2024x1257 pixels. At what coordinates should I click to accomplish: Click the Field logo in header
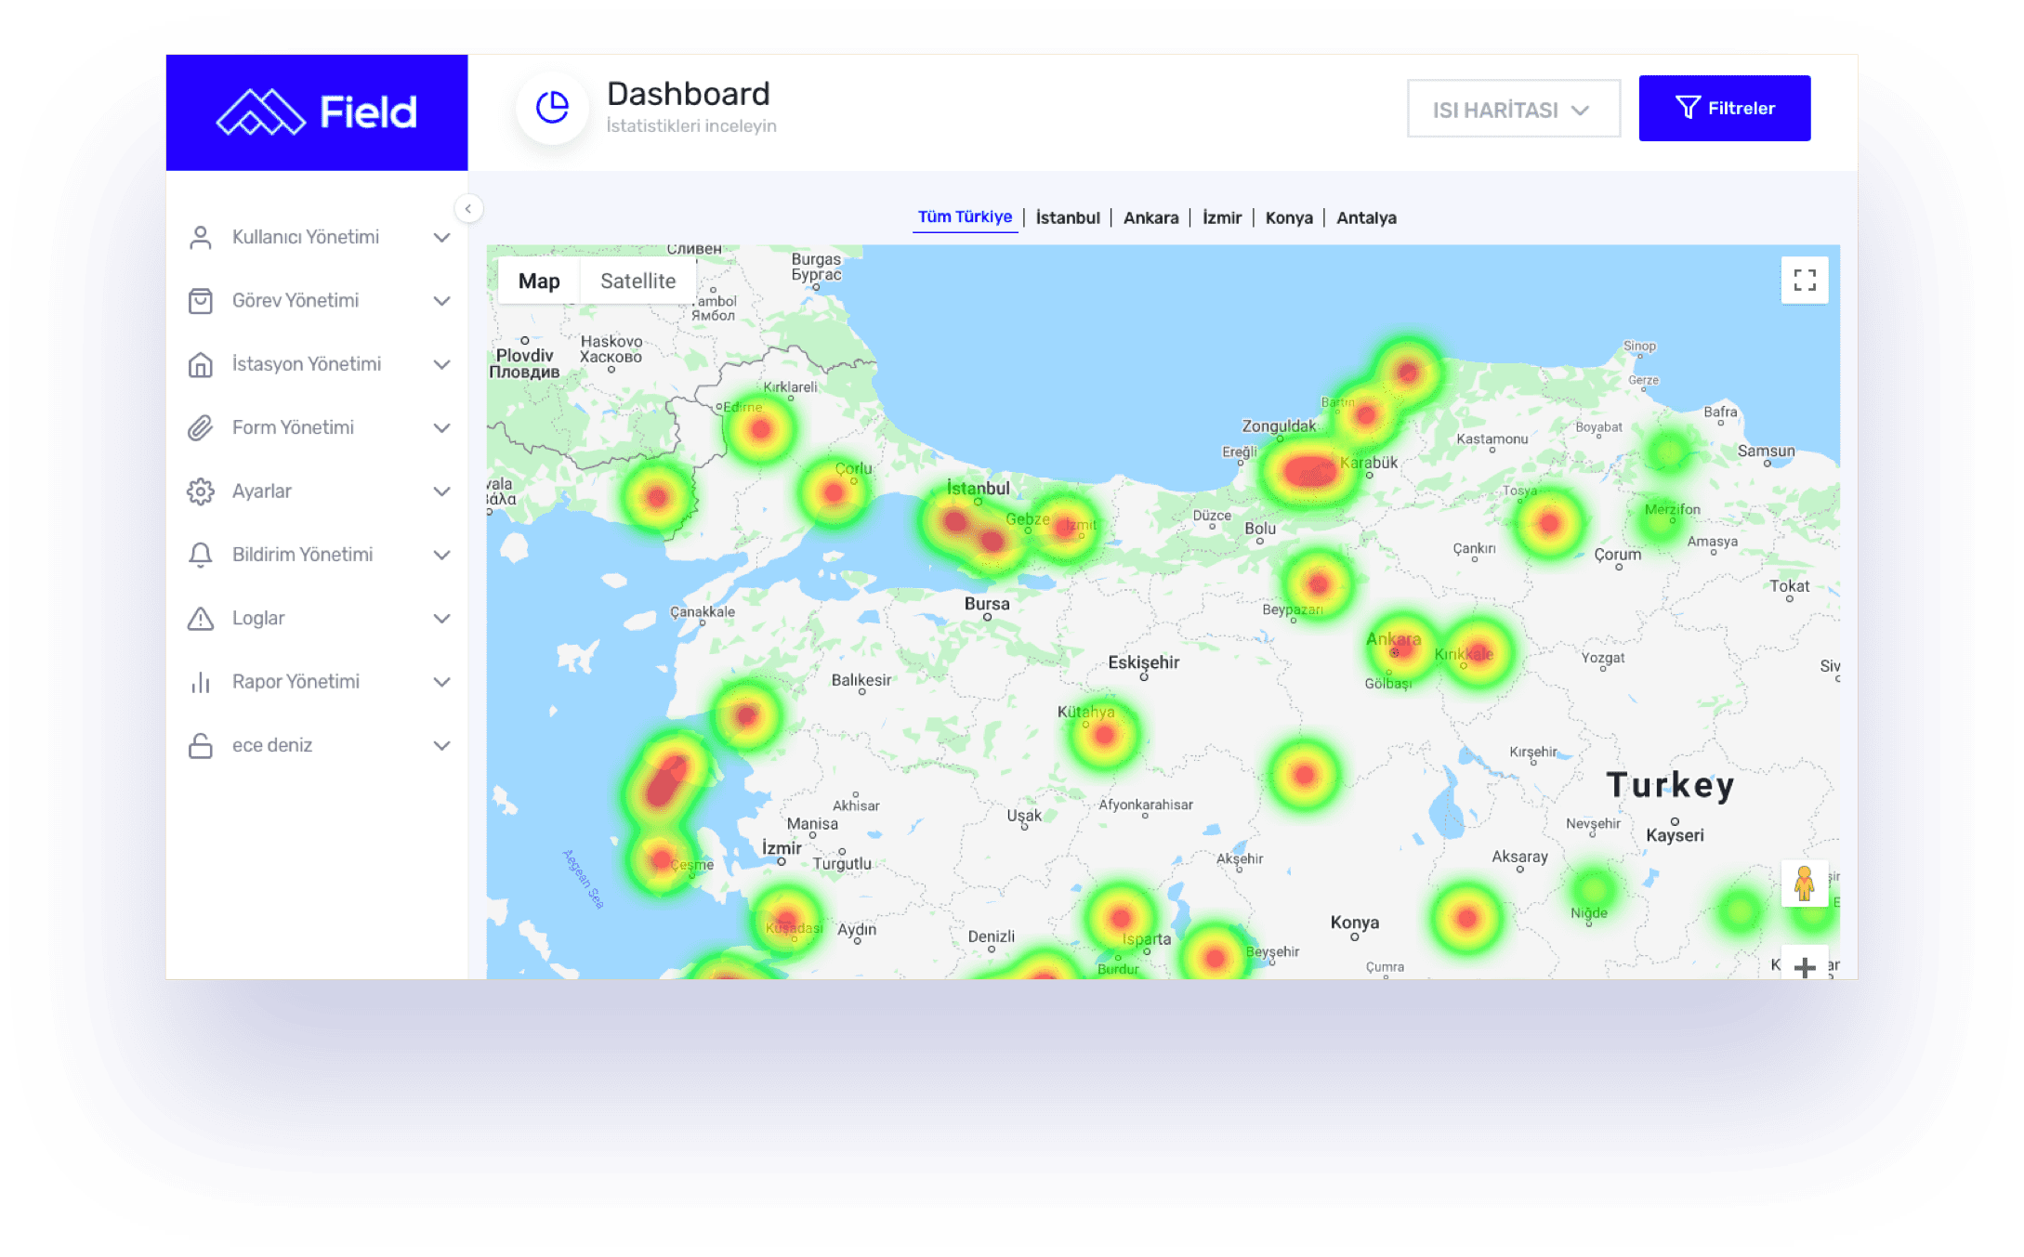pos(316,112)
